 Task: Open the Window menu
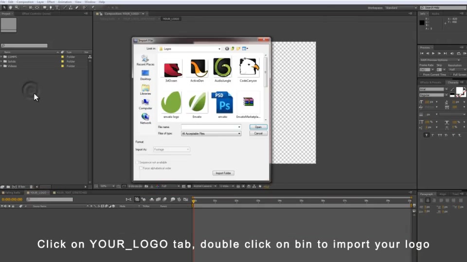[90, 2]
